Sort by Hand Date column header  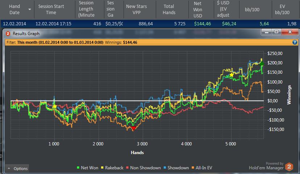[x=14, y=9]
